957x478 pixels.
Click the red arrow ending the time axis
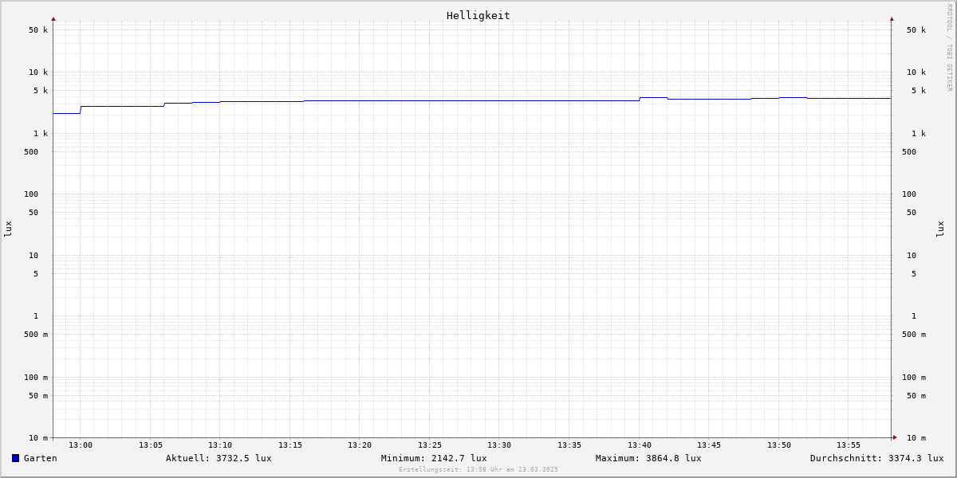pyautogui.click(x=895, y=437)
